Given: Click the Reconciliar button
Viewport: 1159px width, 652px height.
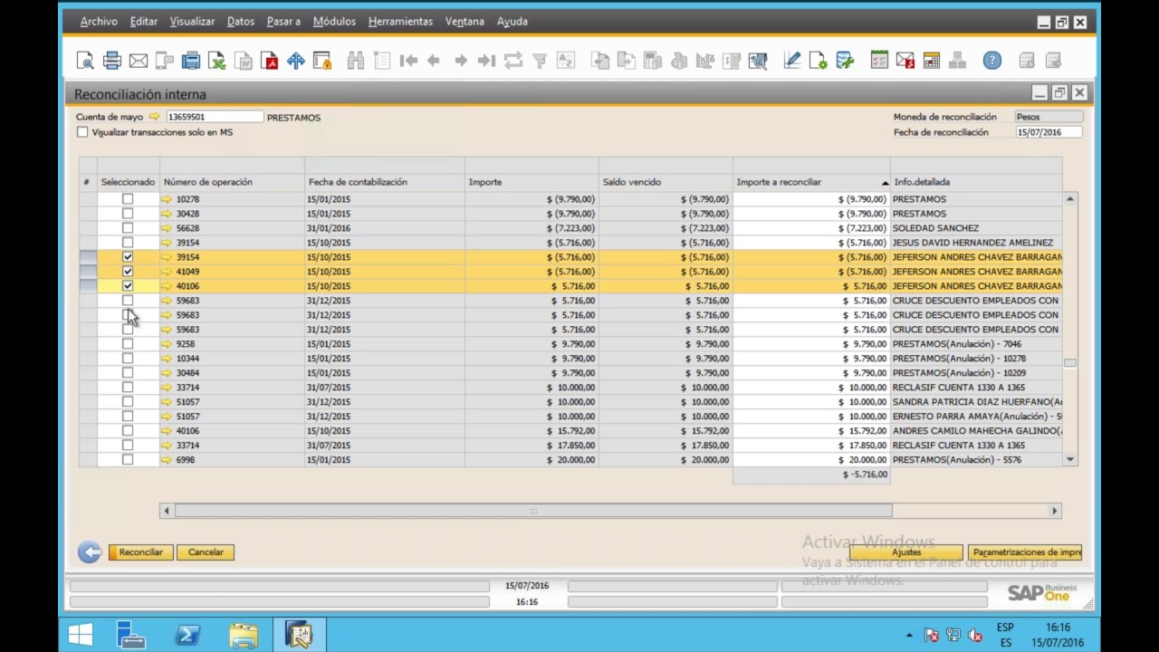Looking at the screenshot, I should 140,552.
